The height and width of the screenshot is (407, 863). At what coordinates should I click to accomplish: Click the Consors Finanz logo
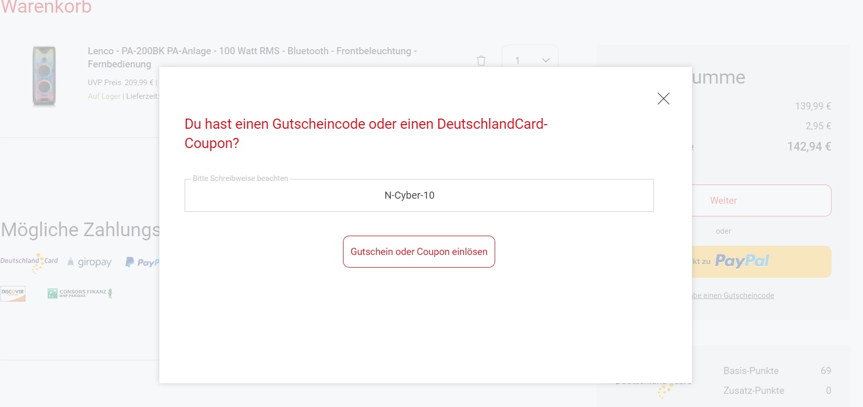(80, 293)
